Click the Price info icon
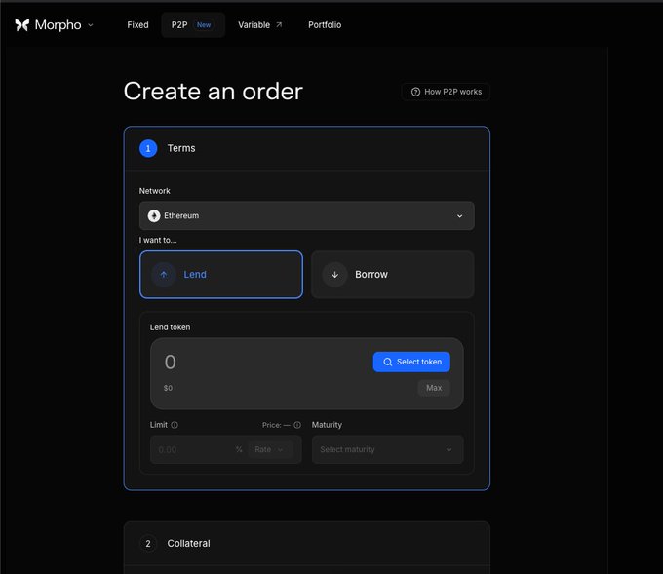663x574 pixels. (x=297, y=425)
